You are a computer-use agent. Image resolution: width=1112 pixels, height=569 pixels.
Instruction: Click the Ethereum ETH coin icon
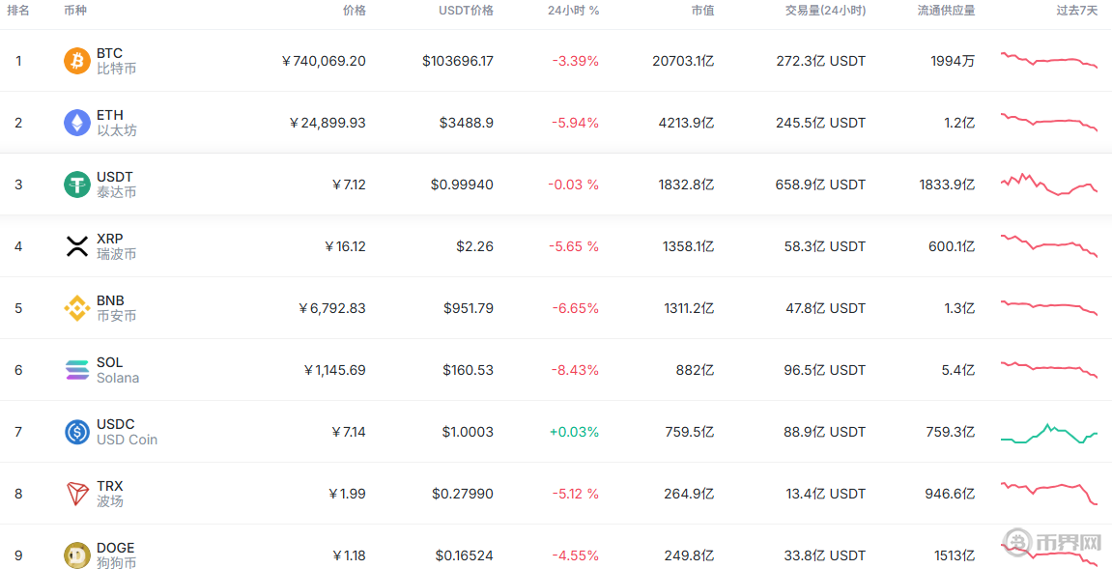(x=77, y=123)
